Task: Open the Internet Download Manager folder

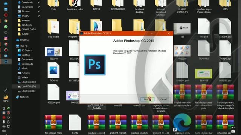Action: tap(161, 8)
